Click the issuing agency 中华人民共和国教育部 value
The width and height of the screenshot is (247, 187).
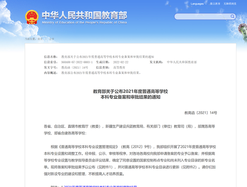(182, 62)
